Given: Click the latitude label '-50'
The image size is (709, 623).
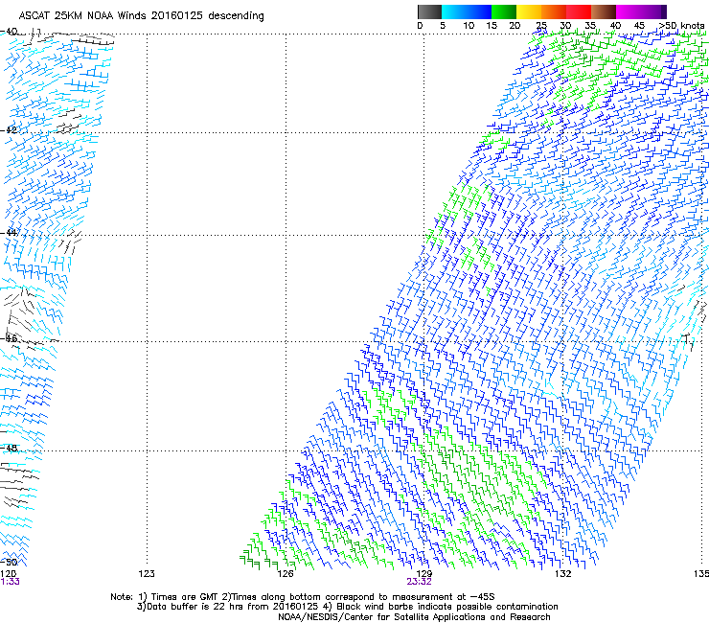Looking at the screenshot, I should click(9, 562).
